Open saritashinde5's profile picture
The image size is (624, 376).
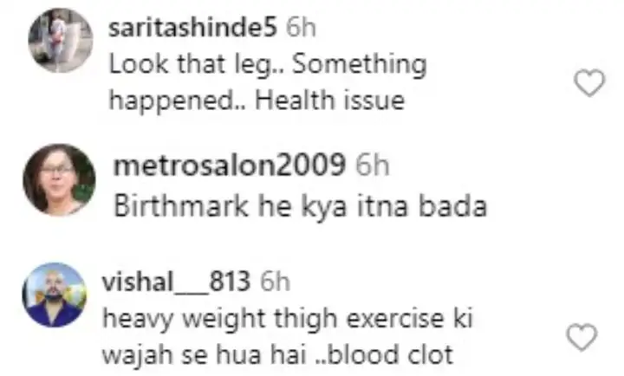click(61, 41)
